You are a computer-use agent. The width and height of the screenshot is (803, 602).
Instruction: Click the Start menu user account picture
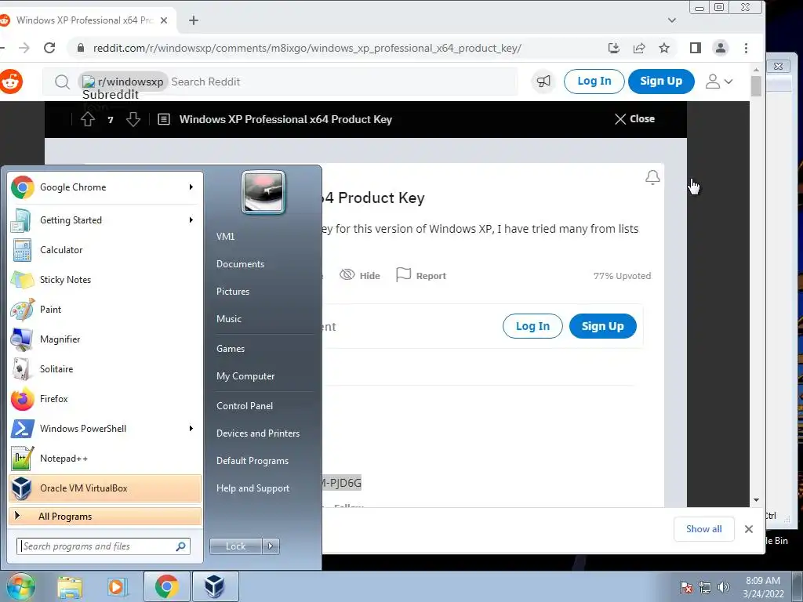263,193
